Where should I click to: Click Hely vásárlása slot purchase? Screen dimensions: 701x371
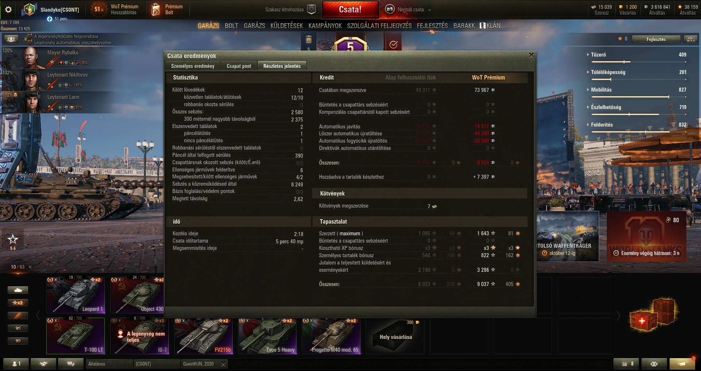395,336
